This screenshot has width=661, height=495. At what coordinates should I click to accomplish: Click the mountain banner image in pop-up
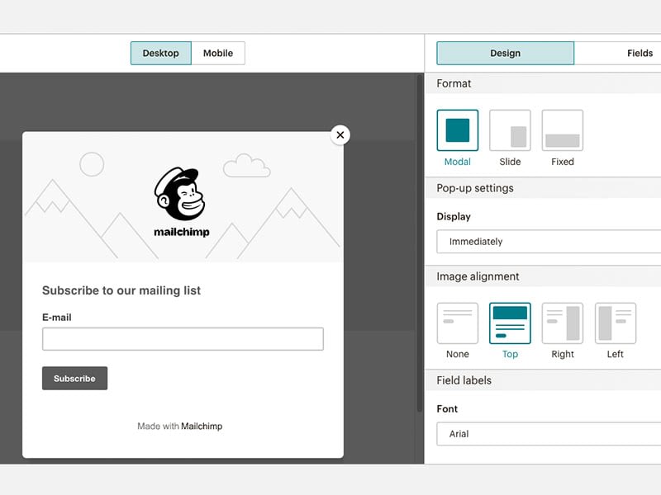(183, 197)
